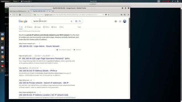Image resolution: width=182 pixels, height=102 pixels.
Task: Show all applications grid in dock
Action: point(2,71)
